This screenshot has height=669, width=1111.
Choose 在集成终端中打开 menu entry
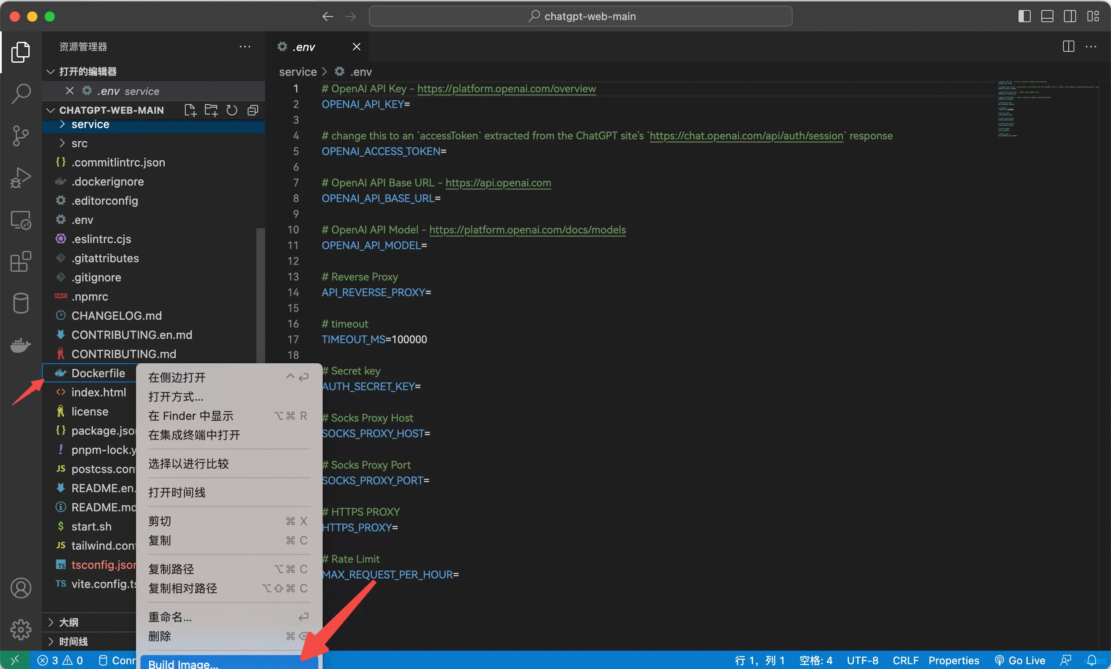click(228, 435)
